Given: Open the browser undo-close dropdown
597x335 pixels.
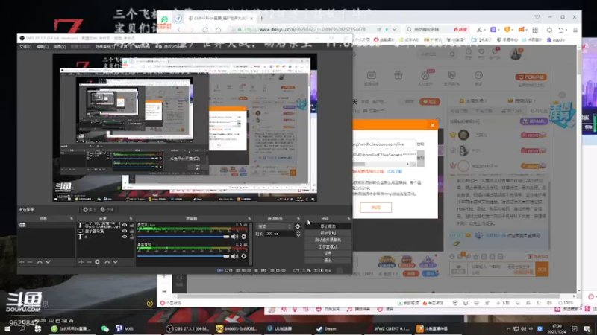Looking at the screenshot, I should (566, 30).
